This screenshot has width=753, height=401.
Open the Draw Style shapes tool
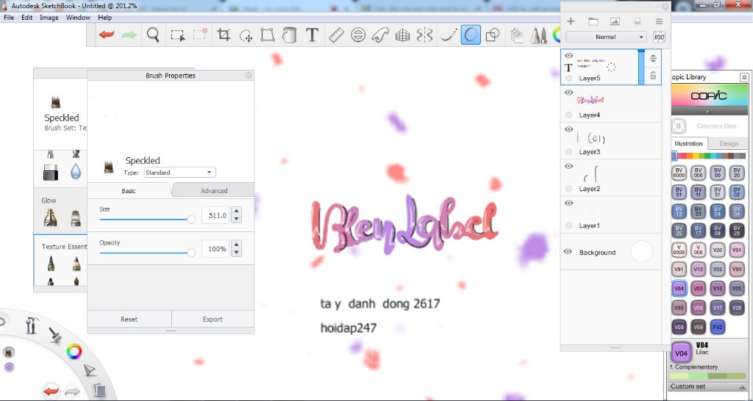click(x=493, y=35)
